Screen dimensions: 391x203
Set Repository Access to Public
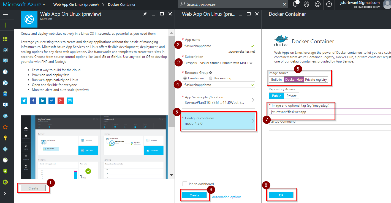click(x=276, y=96)
